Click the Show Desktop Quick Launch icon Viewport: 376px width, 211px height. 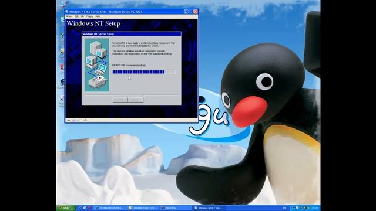tap(85, 208)
